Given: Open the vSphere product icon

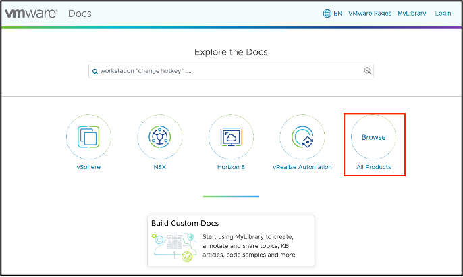Looking at the screenshot, I should click(88, 137).
